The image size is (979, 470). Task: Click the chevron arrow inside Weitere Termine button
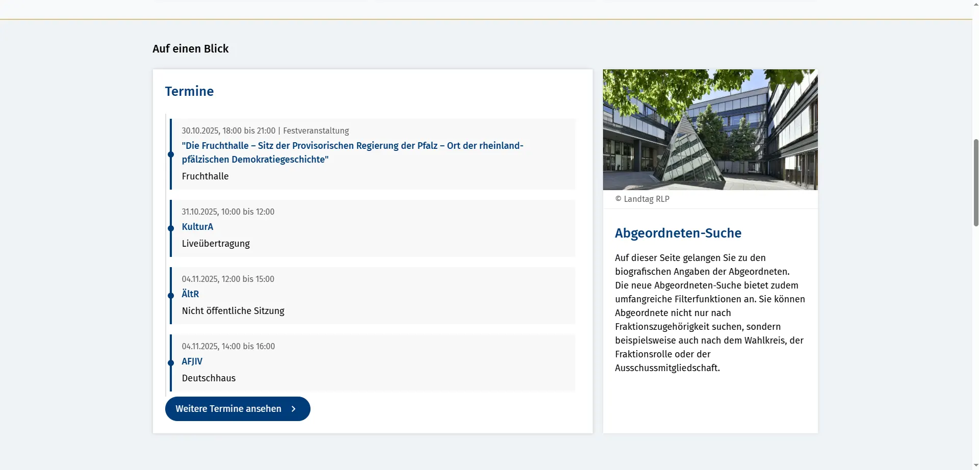[294, 409]
